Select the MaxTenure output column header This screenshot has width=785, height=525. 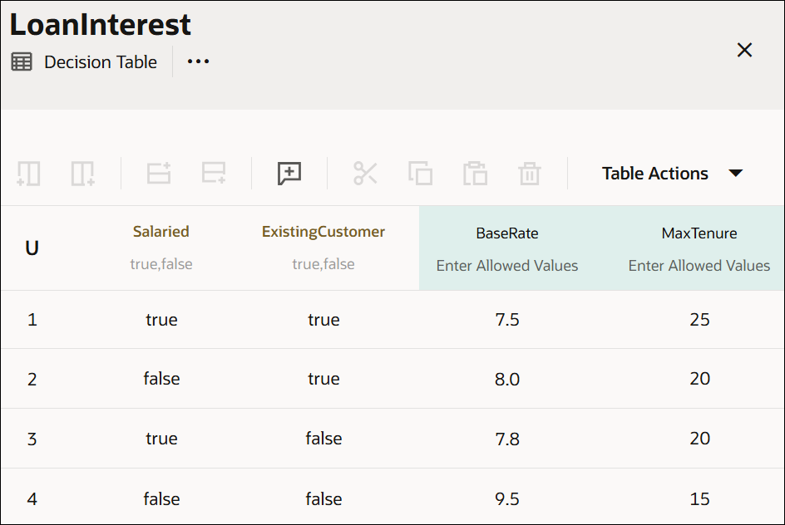point(699,233)
